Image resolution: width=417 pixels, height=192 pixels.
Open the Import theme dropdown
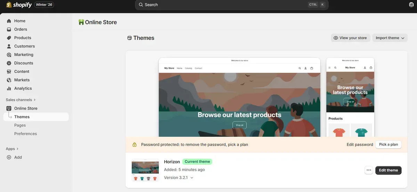point(390,38)
